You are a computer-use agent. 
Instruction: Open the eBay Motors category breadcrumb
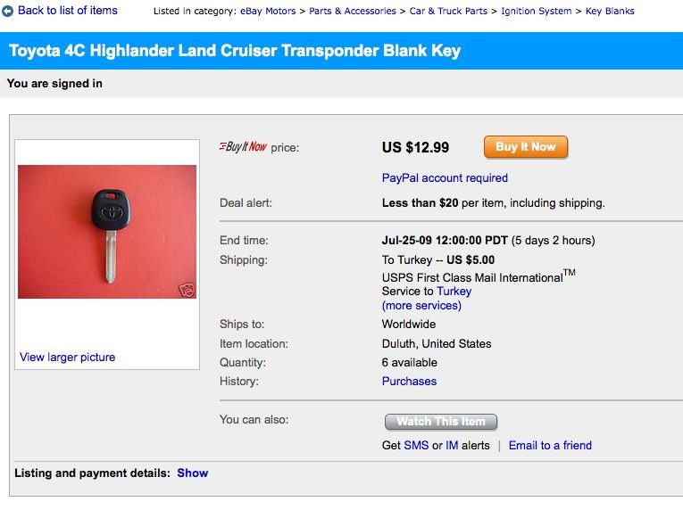point(268,12)
